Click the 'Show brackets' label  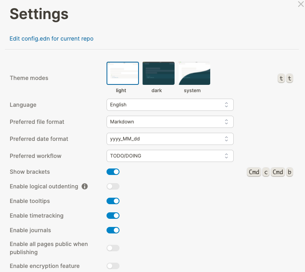(30, 172)
